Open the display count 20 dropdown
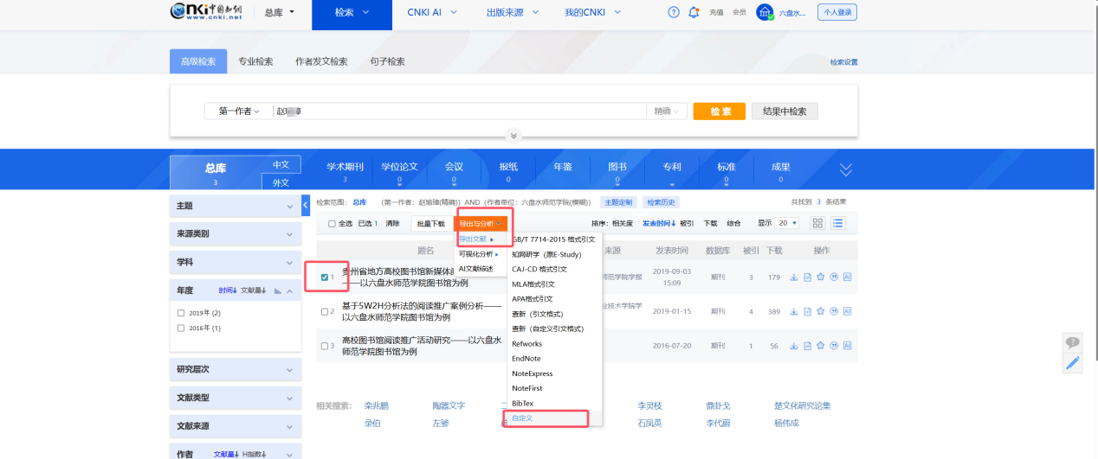1098x459 pixels. click(787, 223)
